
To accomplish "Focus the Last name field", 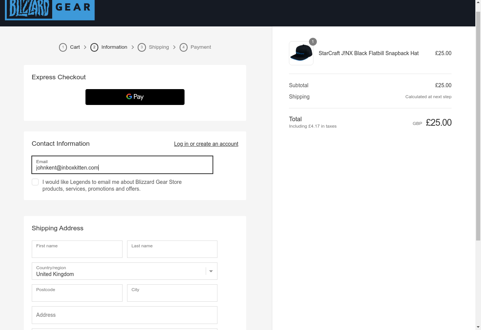I will click(x=172, y=249).
